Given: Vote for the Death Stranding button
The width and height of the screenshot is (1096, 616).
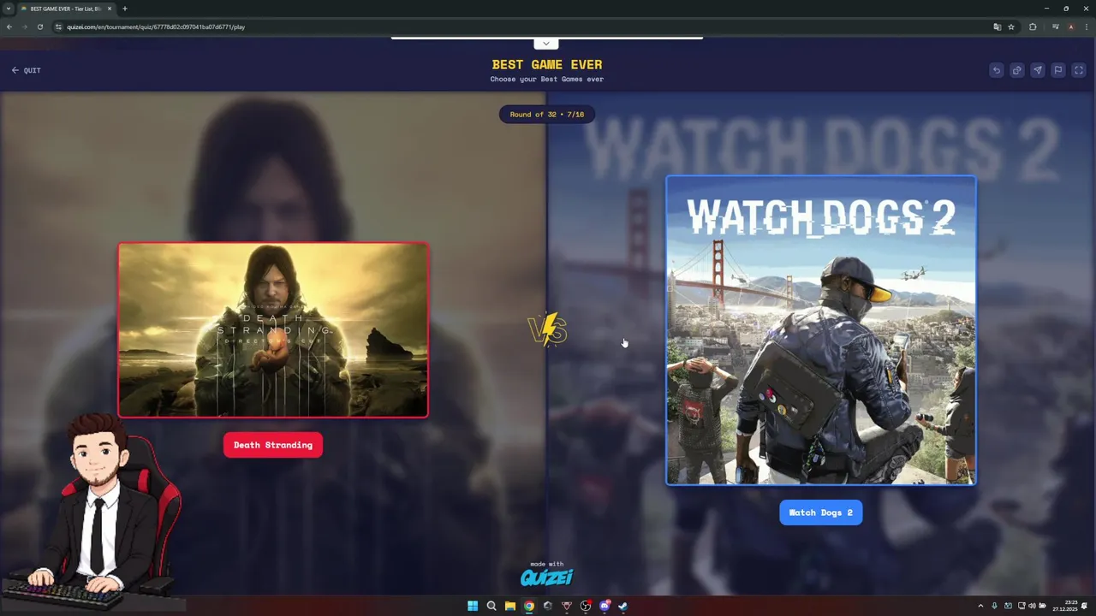Looking at the screenshot, I should pos(273,445).
